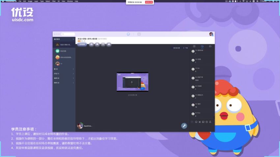Viewport: 280px width, 157px height.
Task: Click the camera icon in the class toolbar
Action: pyautogui.click(x=92, y=44)
